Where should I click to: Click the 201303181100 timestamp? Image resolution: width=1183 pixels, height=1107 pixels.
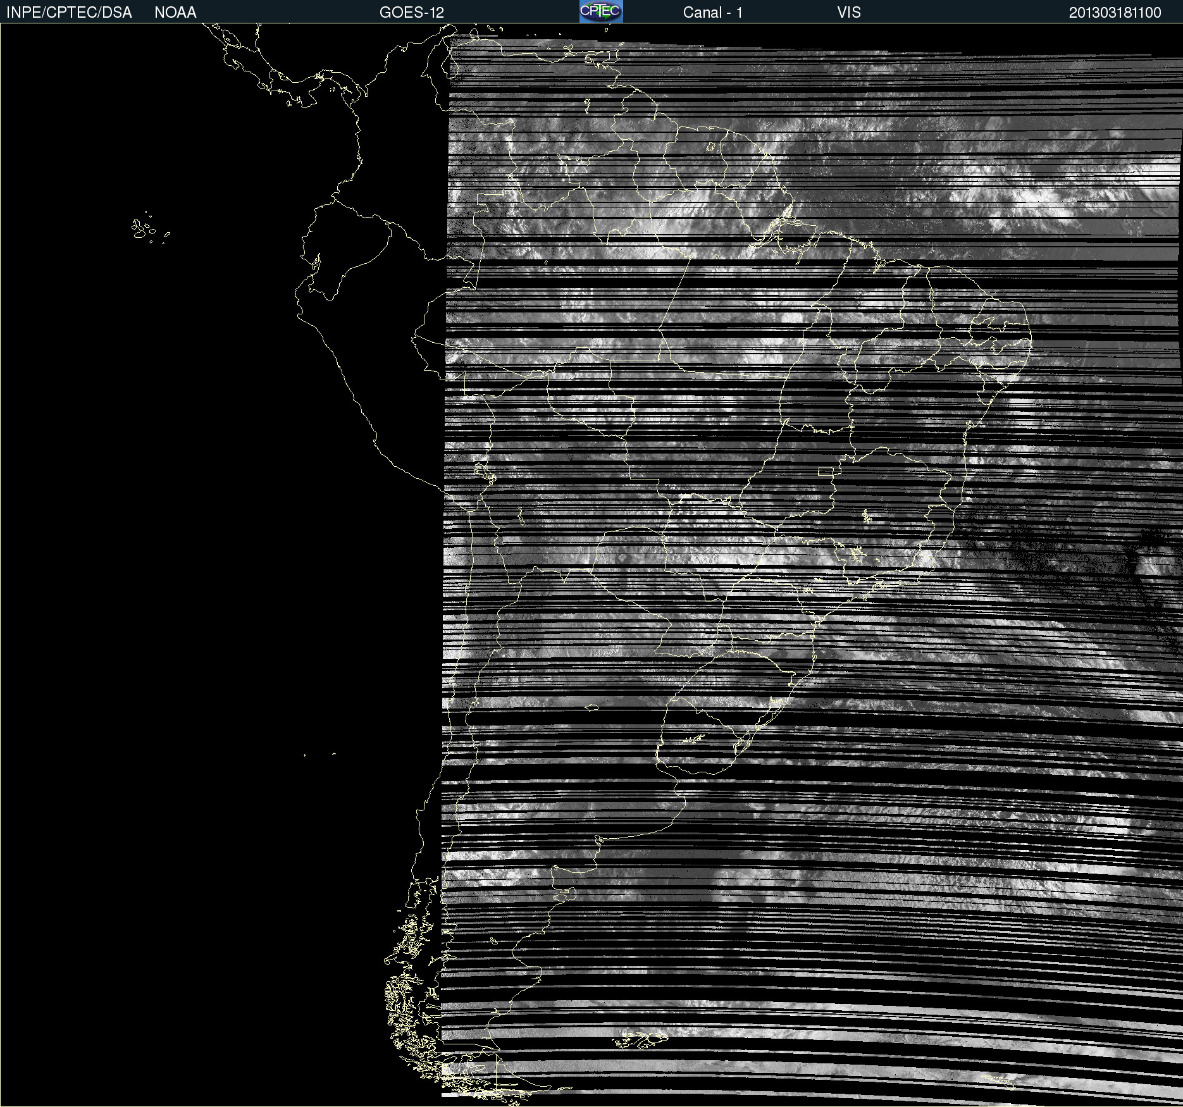(1115, 13)
